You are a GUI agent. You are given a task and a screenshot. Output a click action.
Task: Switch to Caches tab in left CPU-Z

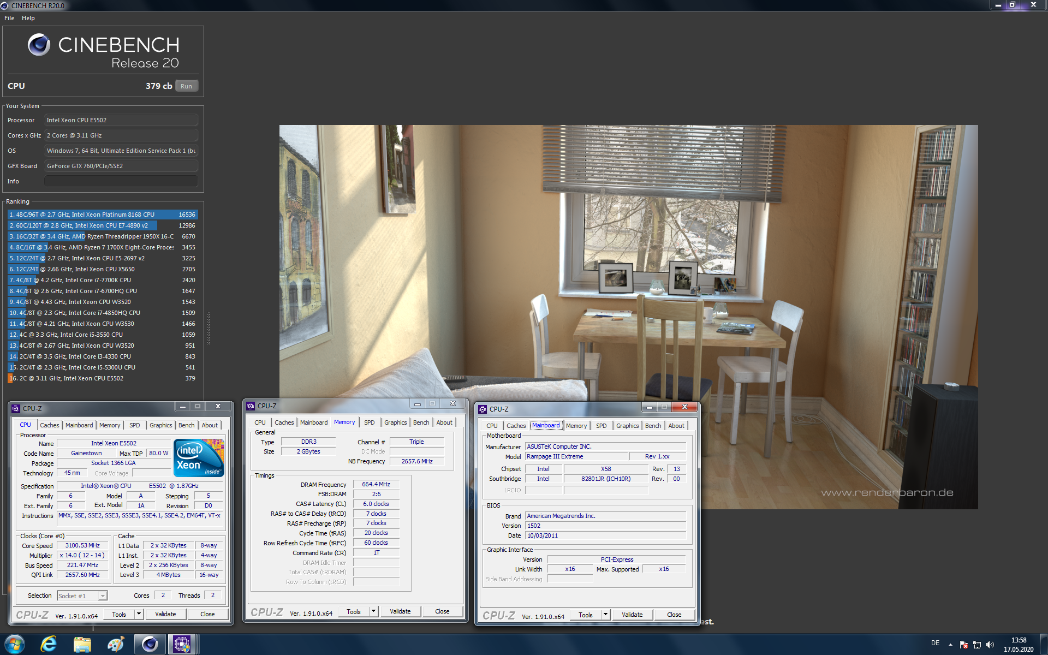click(50, 425)
